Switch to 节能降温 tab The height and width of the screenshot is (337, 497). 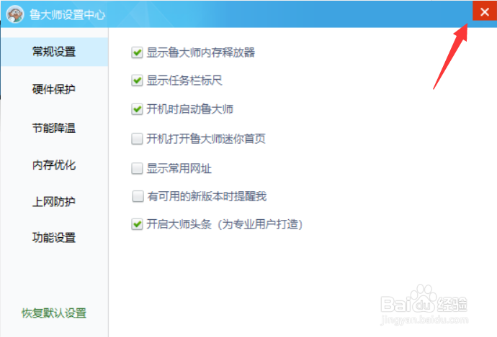[x=54, y=128]
